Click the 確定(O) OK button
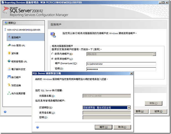The height and width of the screenshot is (134, 171). (x=104, y=127)
